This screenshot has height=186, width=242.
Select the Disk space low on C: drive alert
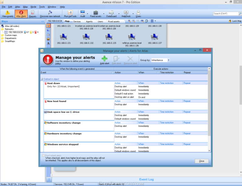pyautogui.click(x=79, y=115)
